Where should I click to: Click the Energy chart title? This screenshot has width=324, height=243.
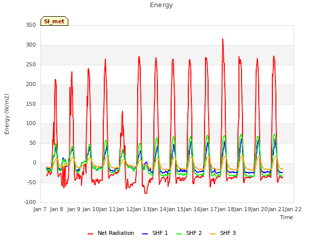pos(161,5)
